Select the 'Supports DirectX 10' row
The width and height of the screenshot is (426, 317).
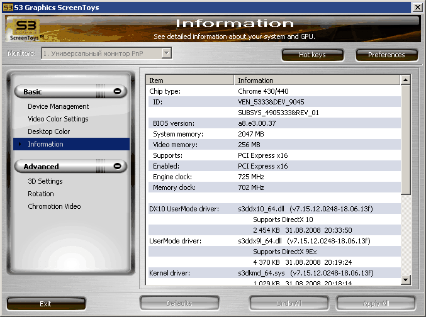(x=274, y=220)
